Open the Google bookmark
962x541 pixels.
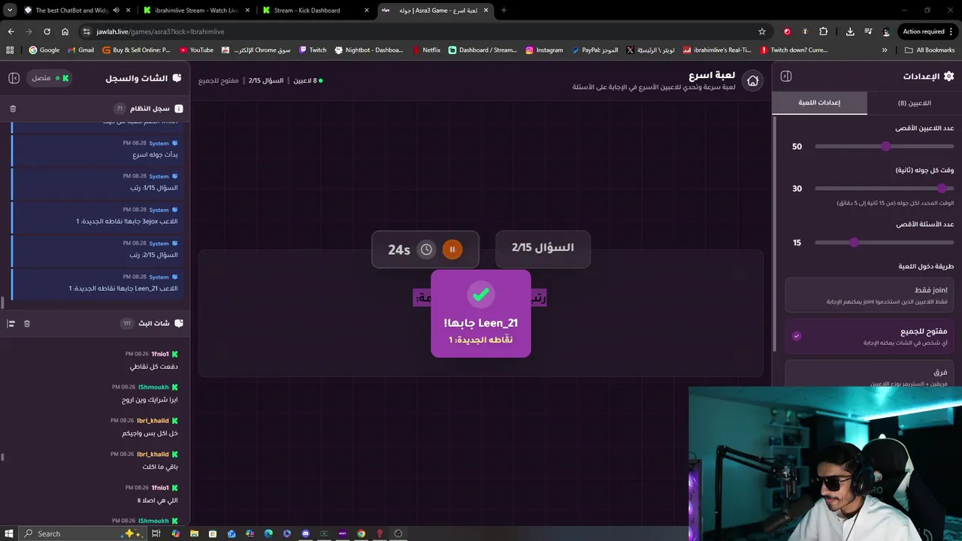[44, 50]
